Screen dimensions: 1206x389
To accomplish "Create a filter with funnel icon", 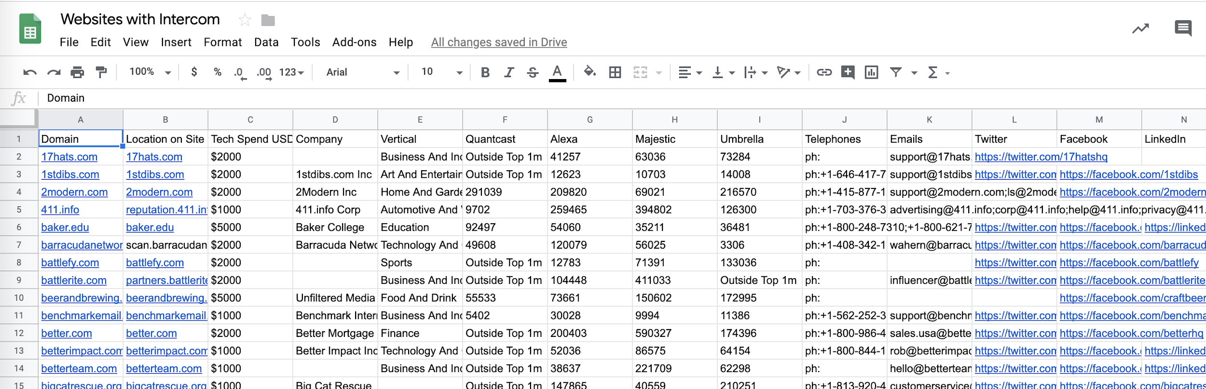I will point(896,72).
